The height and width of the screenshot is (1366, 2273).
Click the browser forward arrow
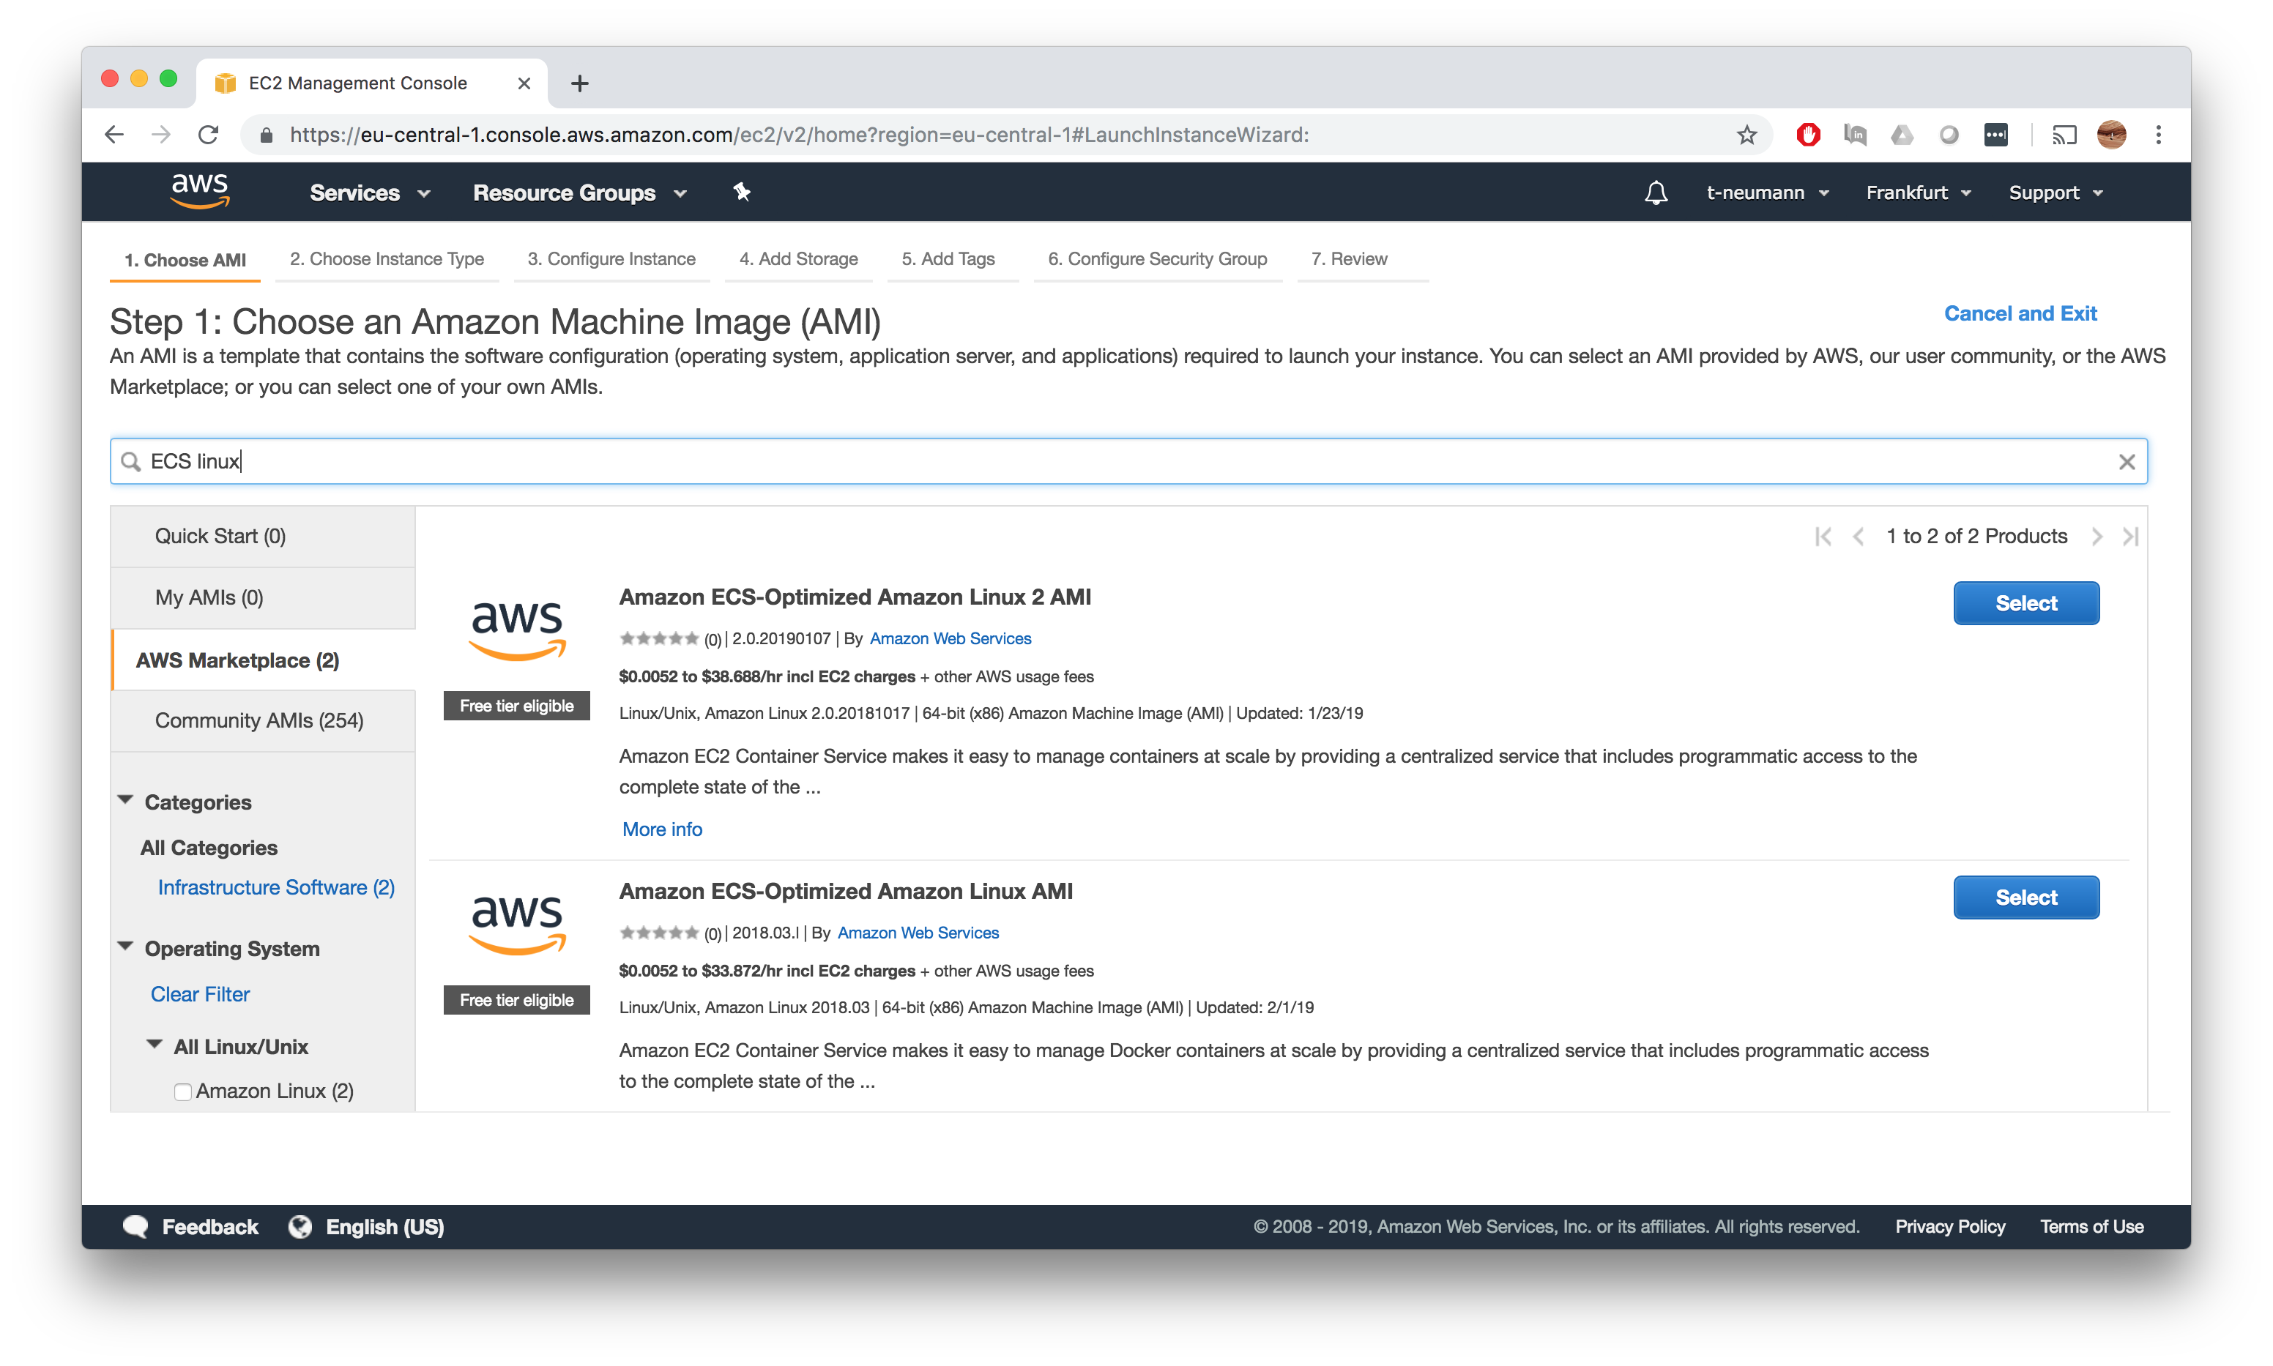(x=161, y=135)
